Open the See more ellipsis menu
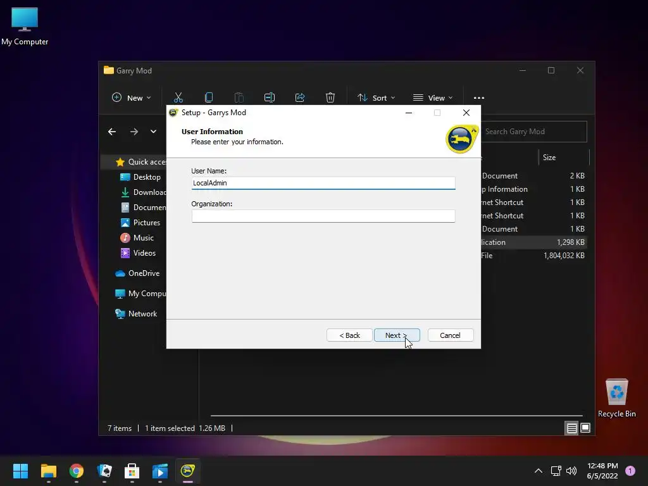This screenshot has width=648, height=486. pos(479,97)
